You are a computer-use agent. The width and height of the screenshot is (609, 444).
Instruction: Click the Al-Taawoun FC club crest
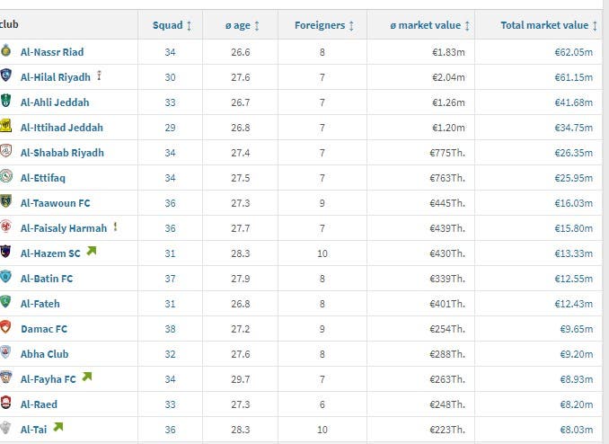[6, 202]
